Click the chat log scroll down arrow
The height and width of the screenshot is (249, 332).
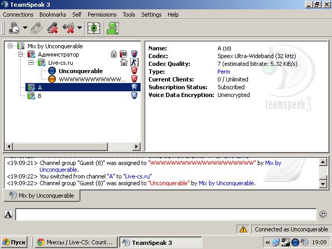tap(323, 184)
